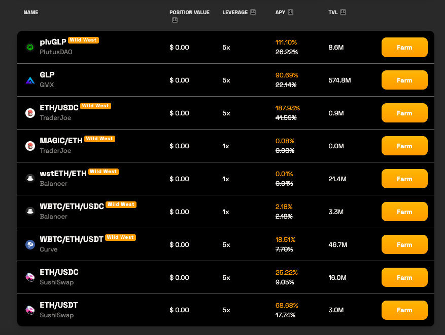This screenshot has width=445, height=335.
Task: Click the TVL column header text
Action: point(333,12)
